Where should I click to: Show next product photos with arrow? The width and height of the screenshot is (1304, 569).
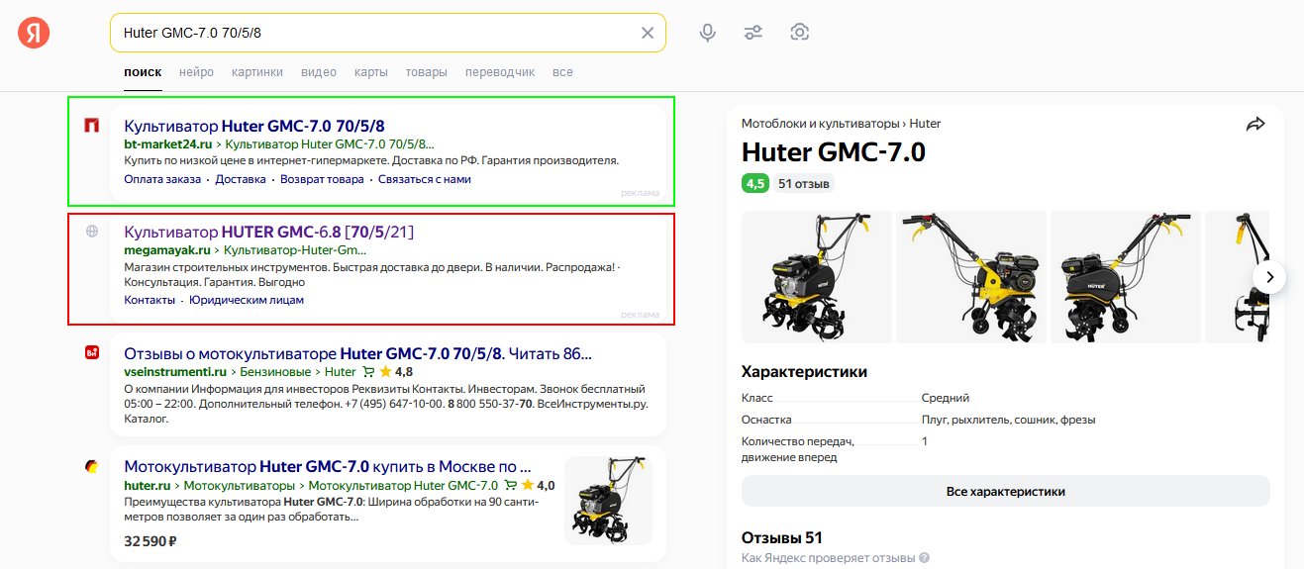point(1268,276)
